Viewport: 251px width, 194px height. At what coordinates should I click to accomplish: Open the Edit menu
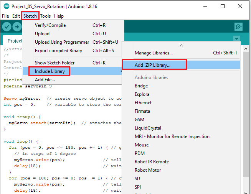[x=16, y=16]
